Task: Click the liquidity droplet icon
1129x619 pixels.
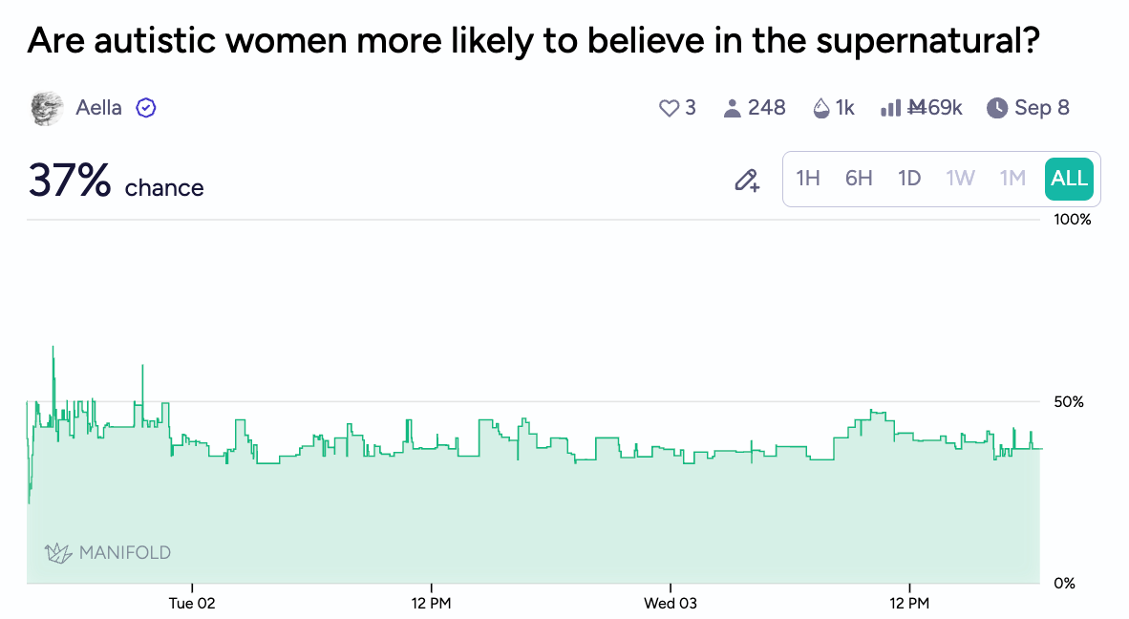Action: (x=820, y=108)
